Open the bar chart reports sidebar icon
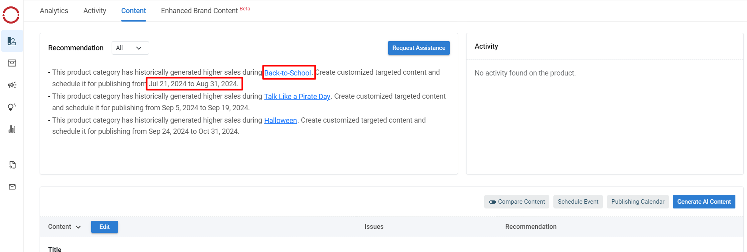Screen dimensions: 747x252 click(x=12, y=129)
